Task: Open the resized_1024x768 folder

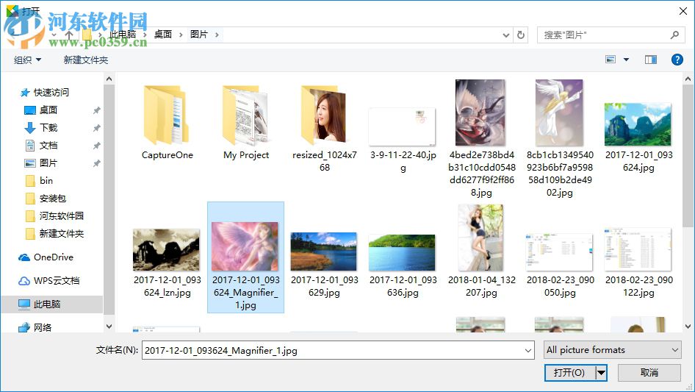Action: [325, 126]
